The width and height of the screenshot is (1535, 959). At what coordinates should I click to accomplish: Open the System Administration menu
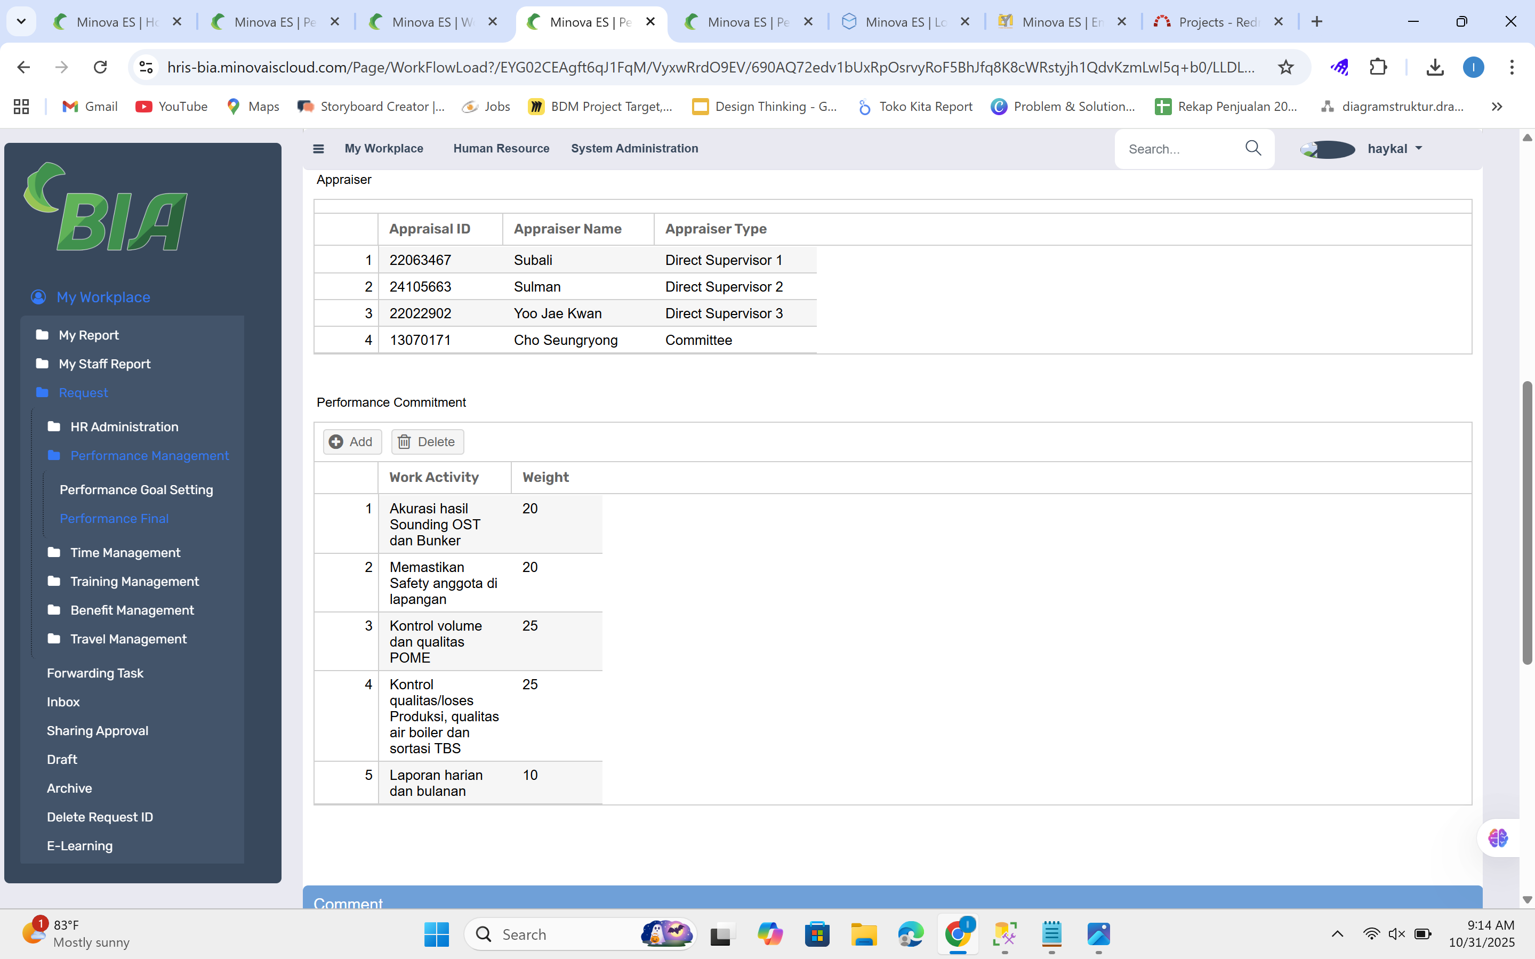(634, 148)
